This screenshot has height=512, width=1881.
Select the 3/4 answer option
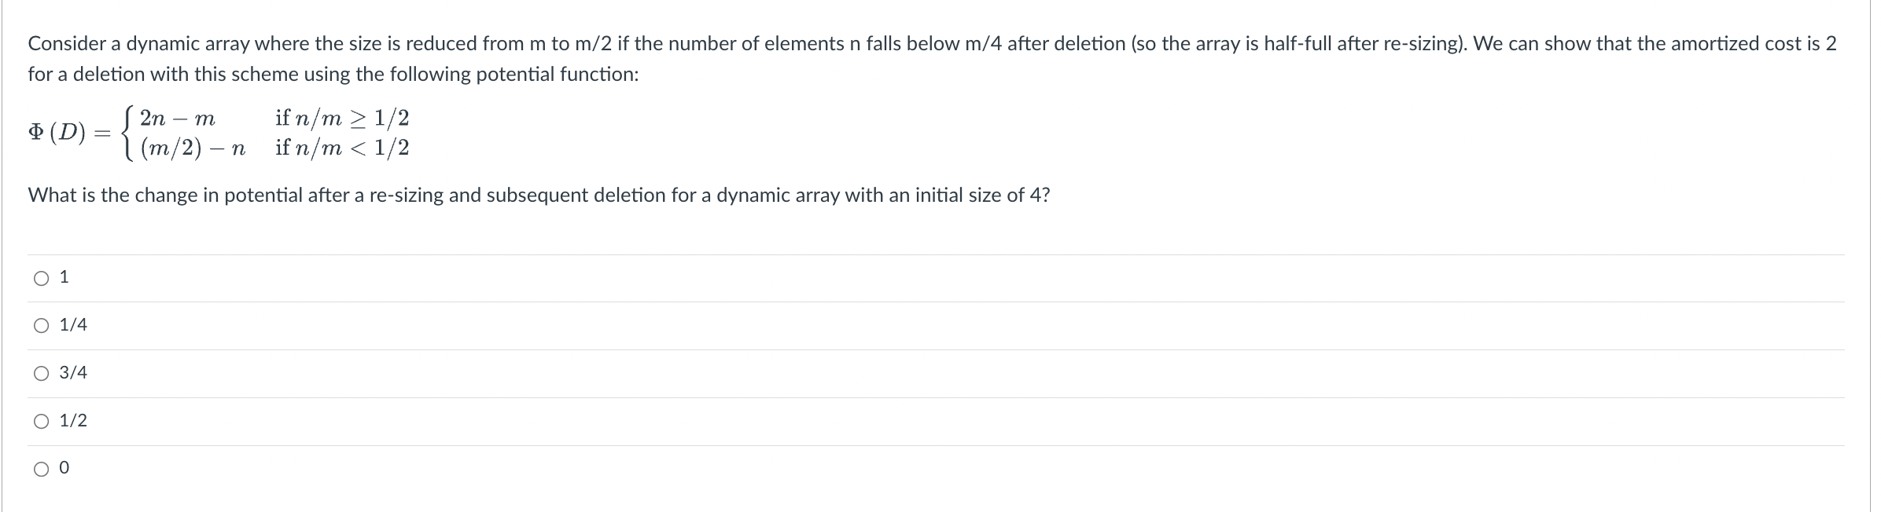pos(42,374)
